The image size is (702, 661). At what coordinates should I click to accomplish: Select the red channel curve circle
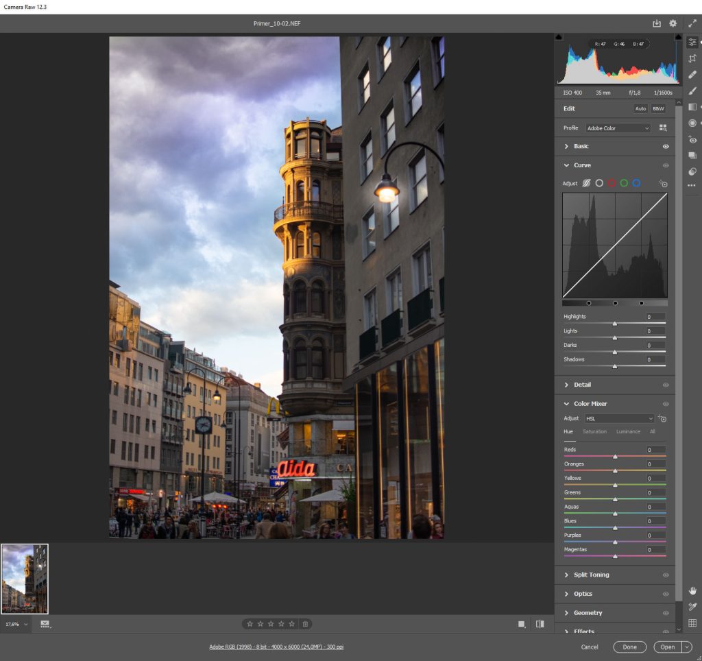pyautogui.click(x=612, y=183)
